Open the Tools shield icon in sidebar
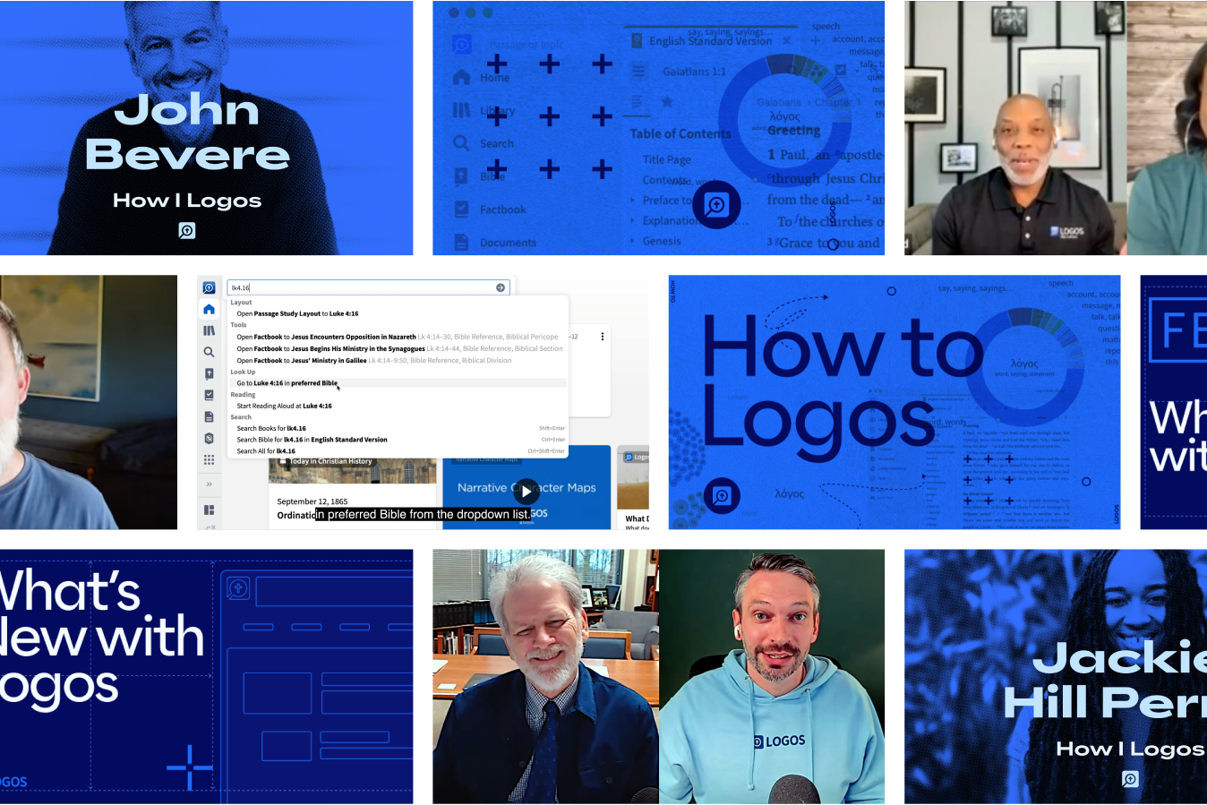 coord(209,438)
